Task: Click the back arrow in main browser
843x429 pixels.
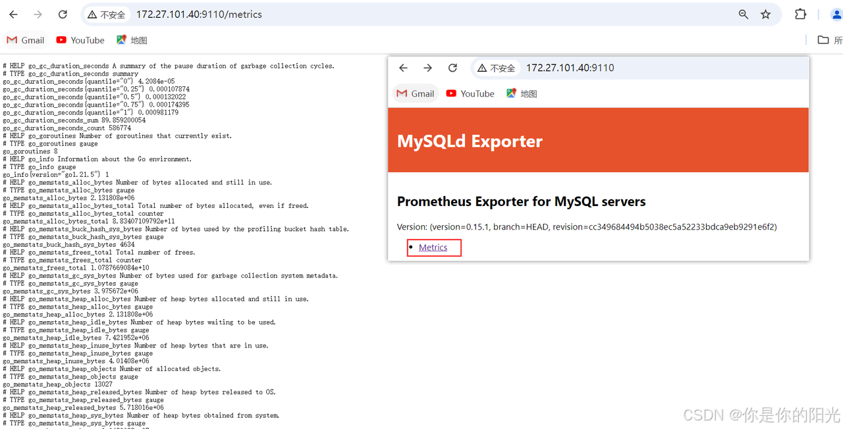Action: (x=13, y=14)
